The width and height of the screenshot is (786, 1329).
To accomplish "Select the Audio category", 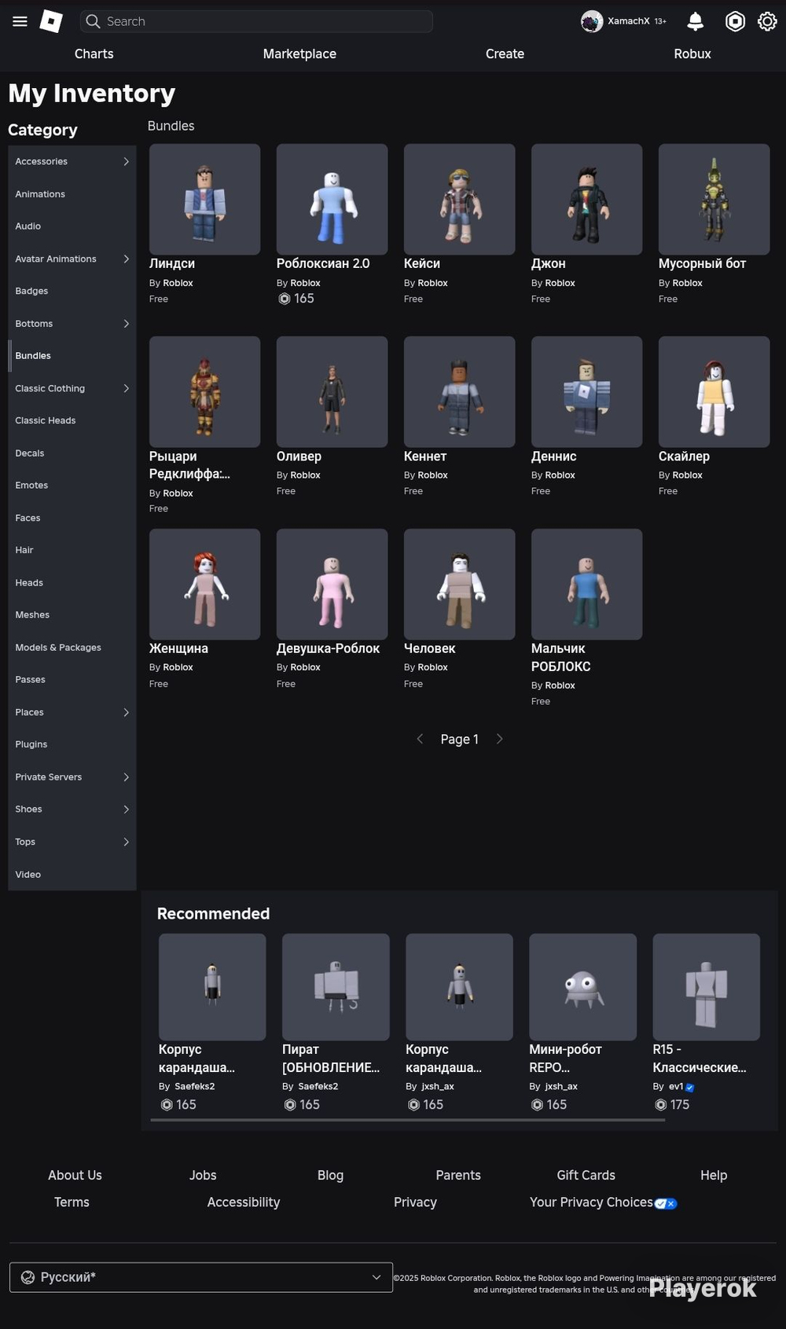I will tap(72, 226).
